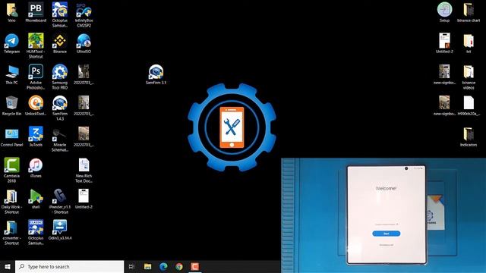Viewport: 486px width, 273px height.
Task: Tap the blue Start button on phone
Action: tap(387, 234)
